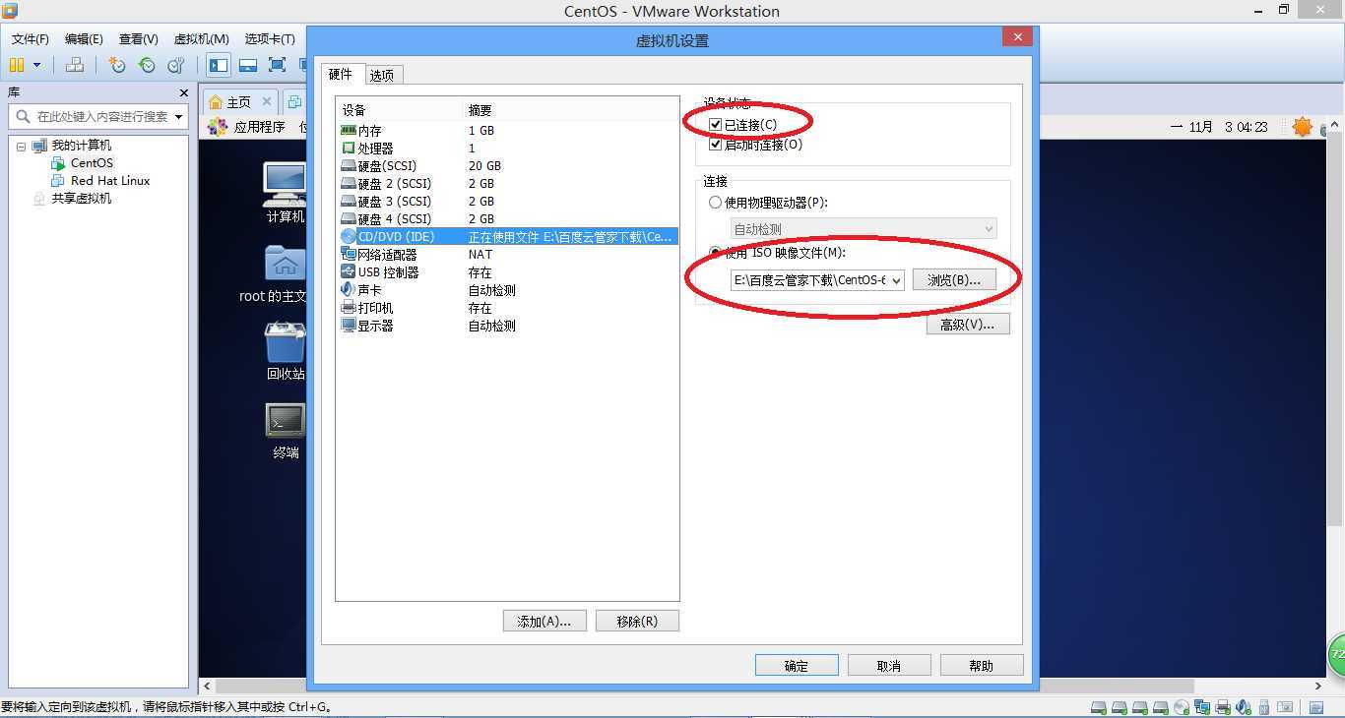Click the 高级(V)... button
The width and height of the screenshot is (1345, 718).
click(968, 324)
